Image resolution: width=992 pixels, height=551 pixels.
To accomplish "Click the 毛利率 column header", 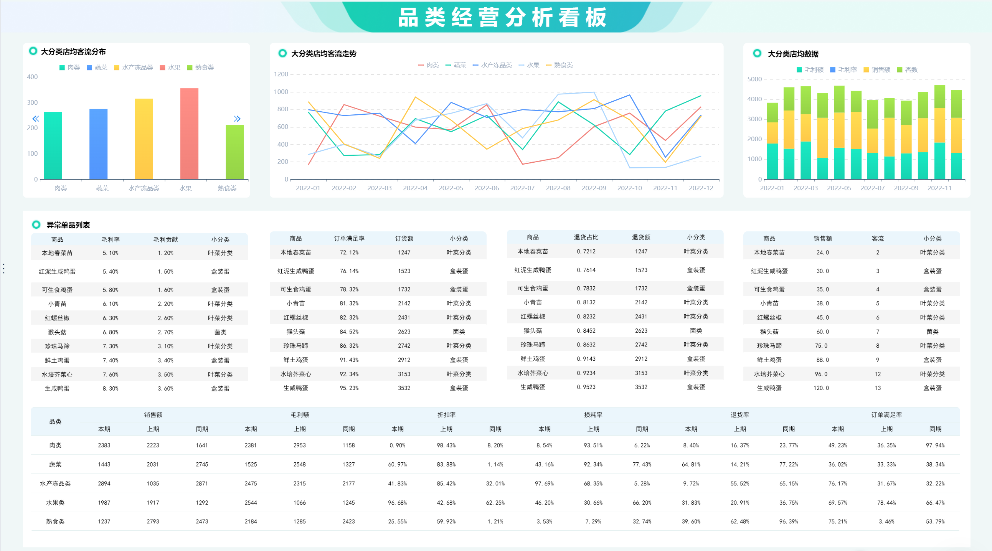I will point(111,239).
